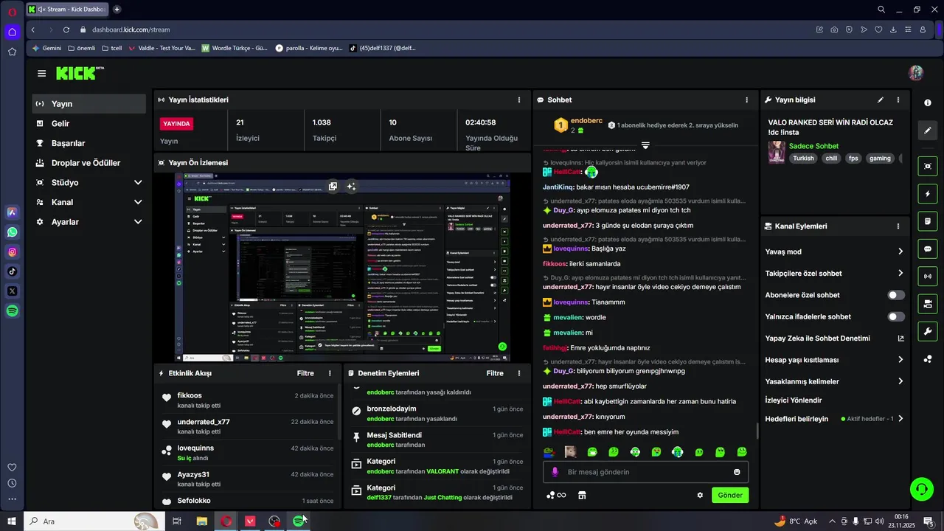Viewport: 944px width, 531px height.
Task: Open the shop icon below chat input
Action: coord(581,495)
